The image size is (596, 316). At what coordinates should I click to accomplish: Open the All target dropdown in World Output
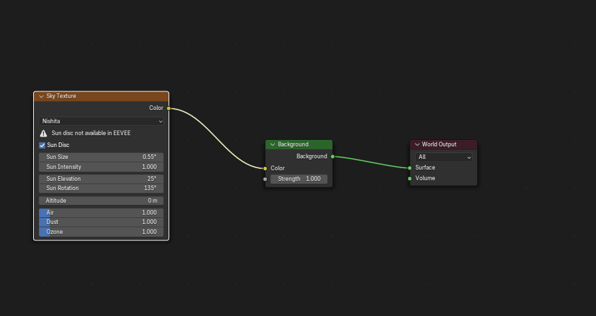click(x=443, y=157)
